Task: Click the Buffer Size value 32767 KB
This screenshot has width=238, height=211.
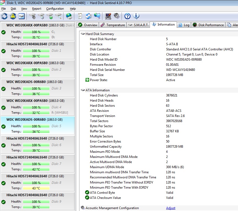Action: pos(172,131)
